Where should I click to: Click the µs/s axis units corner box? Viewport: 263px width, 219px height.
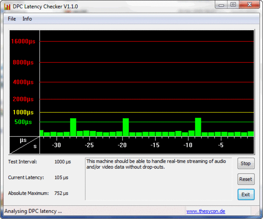[x=24, y=145]
